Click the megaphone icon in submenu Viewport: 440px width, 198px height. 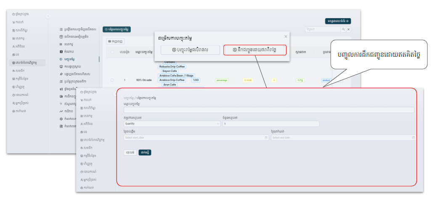tap(61, 89)
